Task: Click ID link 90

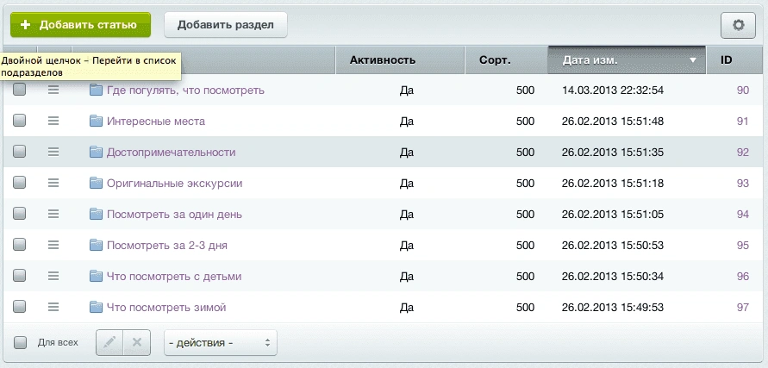Action: [x=742, y=90]
